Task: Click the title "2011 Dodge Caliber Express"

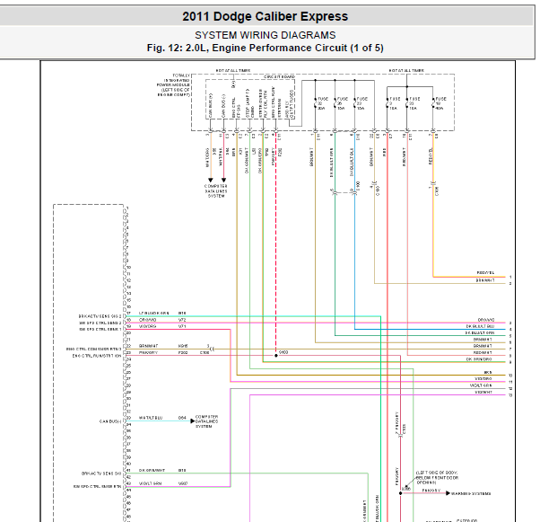Action: (265, 16)
